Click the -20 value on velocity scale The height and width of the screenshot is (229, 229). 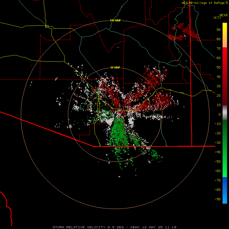pyautogui.click(x=218, y=133)
